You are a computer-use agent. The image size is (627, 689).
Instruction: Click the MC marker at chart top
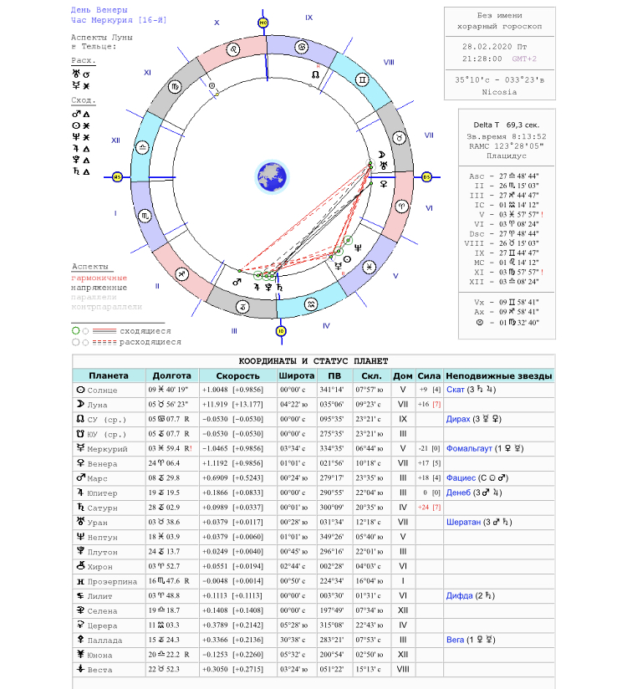263,23
